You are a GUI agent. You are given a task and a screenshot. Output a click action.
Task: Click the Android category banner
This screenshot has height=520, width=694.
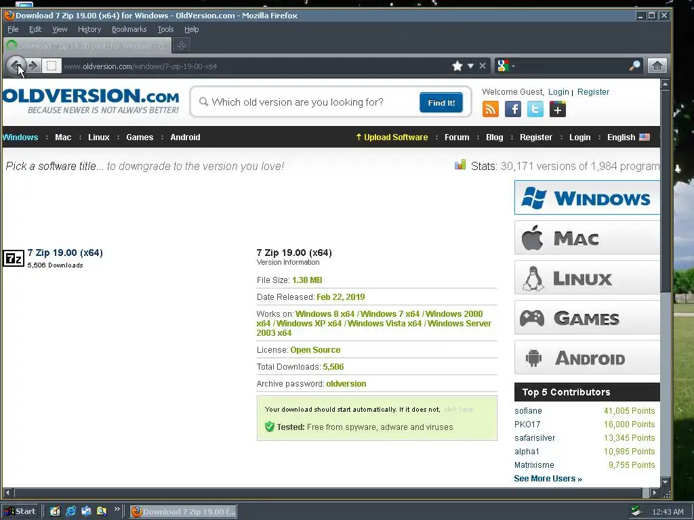point(587,357)
